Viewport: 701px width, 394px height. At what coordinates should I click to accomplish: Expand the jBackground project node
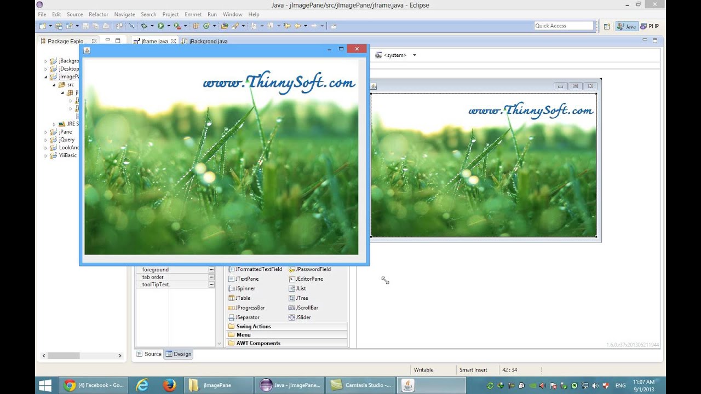(46, 61)
